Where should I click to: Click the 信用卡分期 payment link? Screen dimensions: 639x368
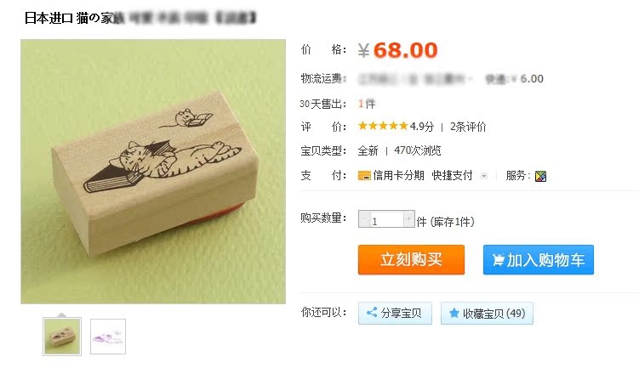tap(398, 175)
